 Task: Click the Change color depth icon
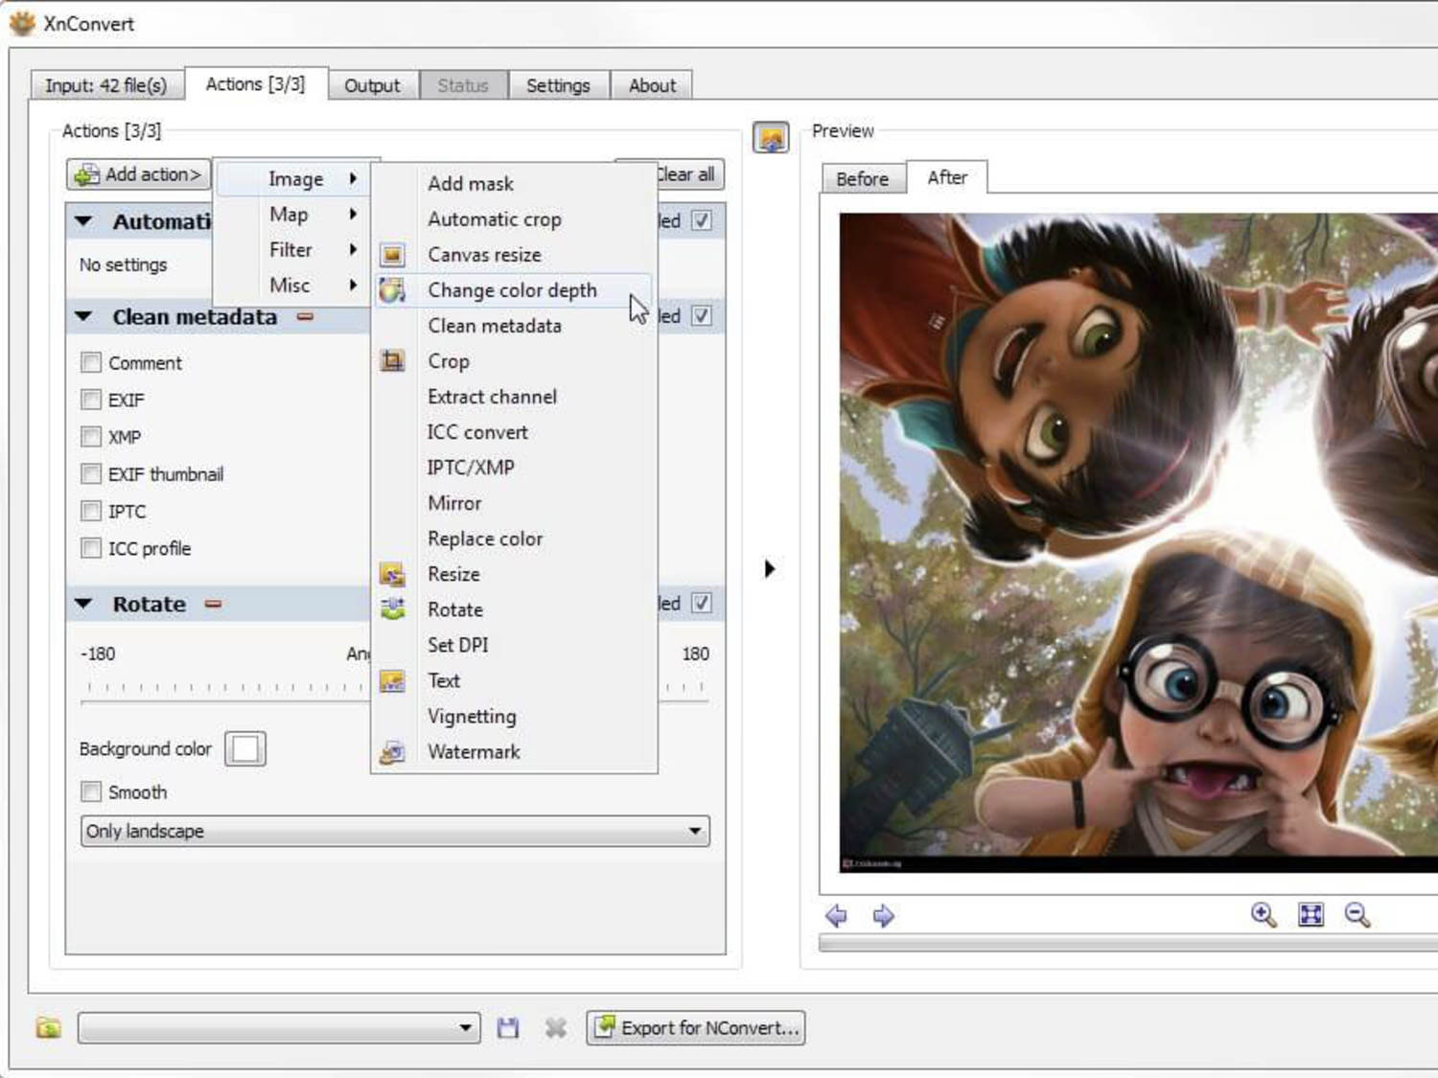pos(392,290)
